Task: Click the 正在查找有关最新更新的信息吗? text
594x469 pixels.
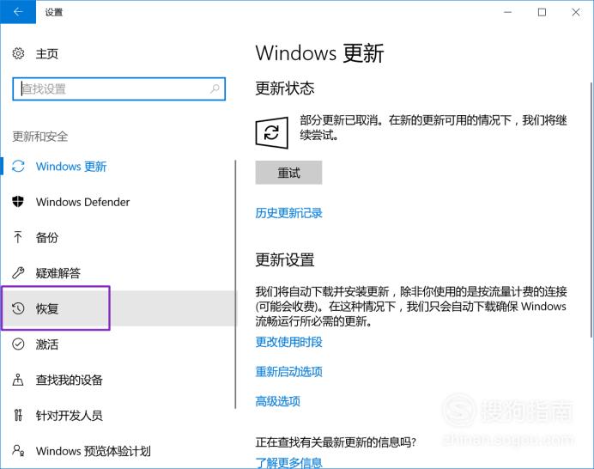Action: [x=336, y=442]
